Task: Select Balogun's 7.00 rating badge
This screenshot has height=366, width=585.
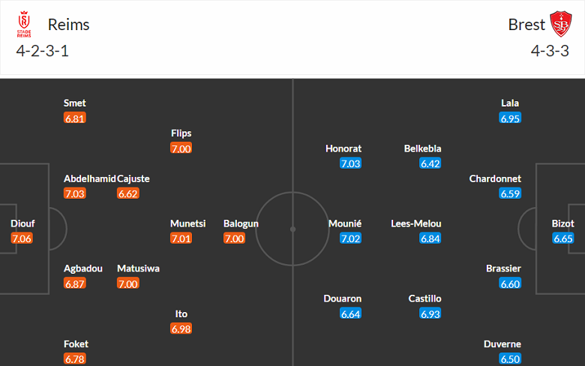Action: (x=234, y=238)
